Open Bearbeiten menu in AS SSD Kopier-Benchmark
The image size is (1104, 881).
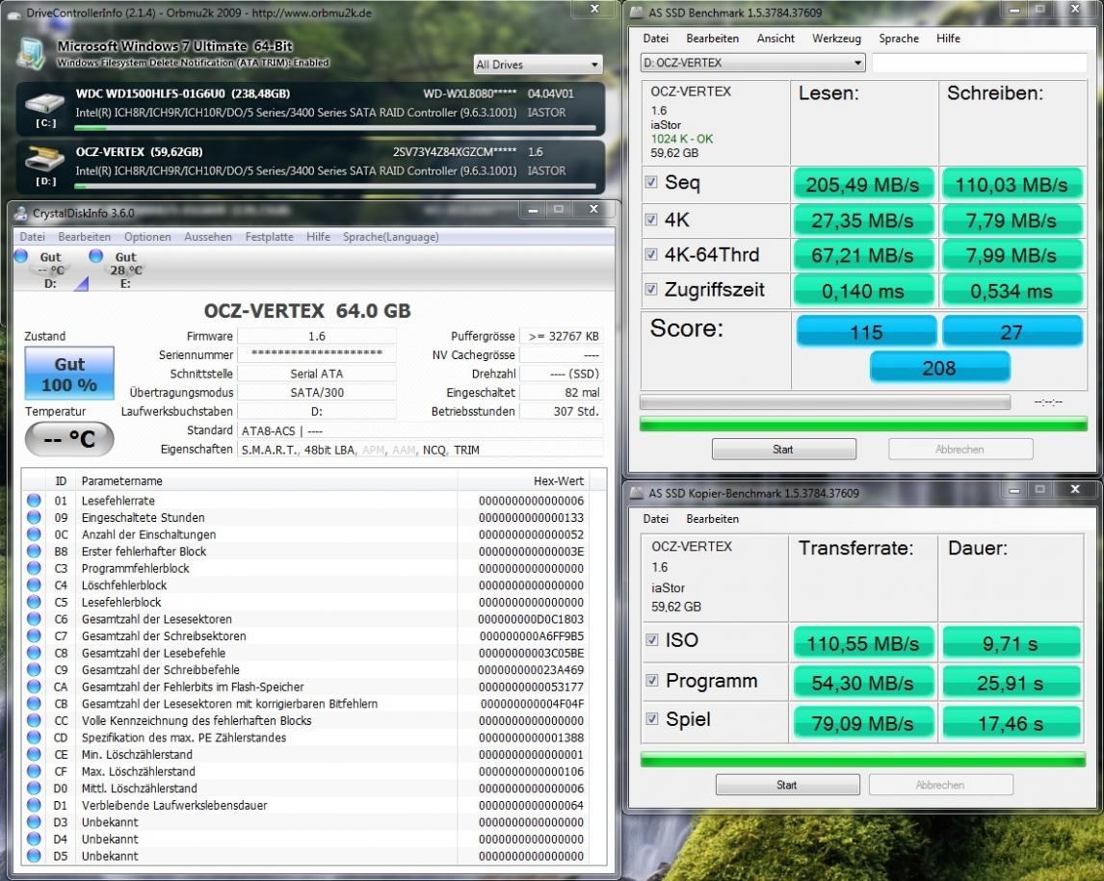tap(713, 519)
